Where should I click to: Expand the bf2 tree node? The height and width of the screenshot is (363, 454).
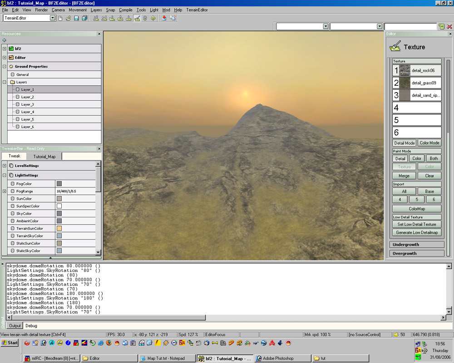pos(4,49)
